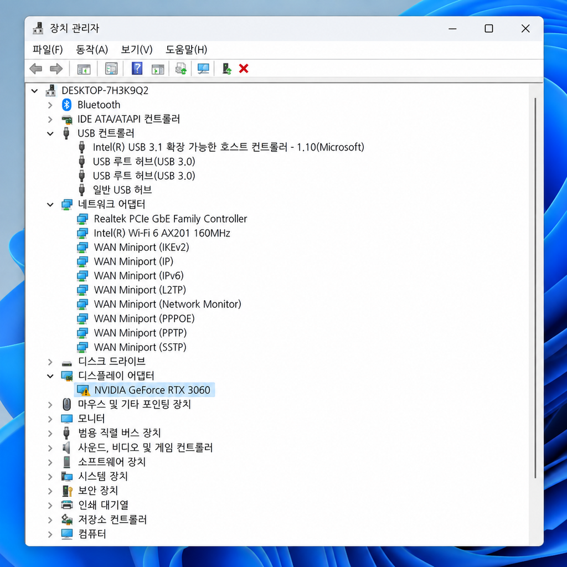Open the 파일(F) menu

point(48,49)
